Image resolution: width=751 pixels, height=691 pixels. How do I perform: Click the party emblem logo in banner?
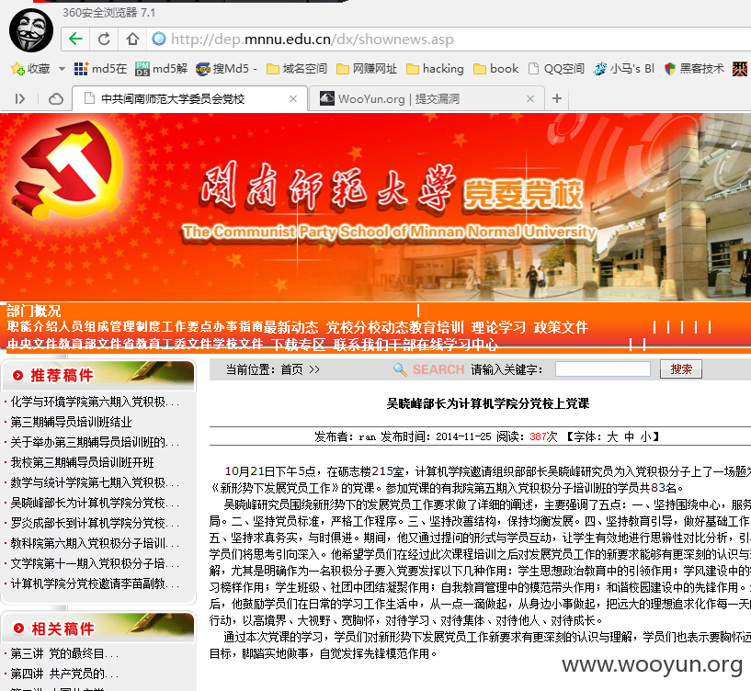[x=67, y=168]
